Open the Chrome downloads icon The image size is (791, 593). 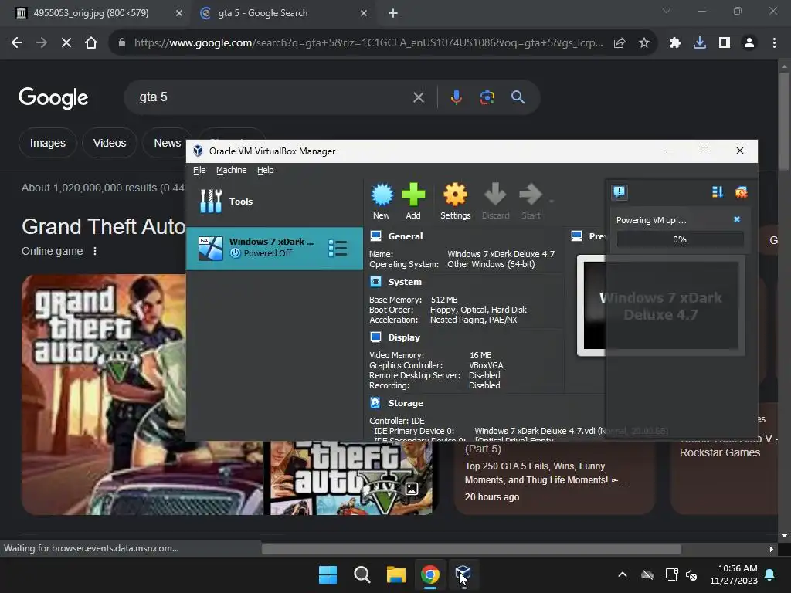point(699,43)
